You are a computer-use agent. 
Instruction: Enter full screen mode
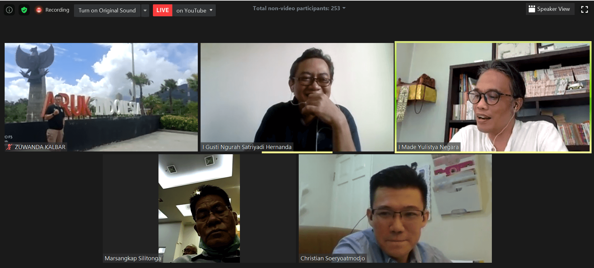tap(584, 9)
